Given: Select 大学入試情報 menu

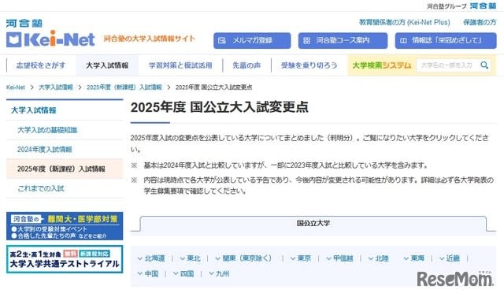Looking at the screenshot, I should pos(107,65).
